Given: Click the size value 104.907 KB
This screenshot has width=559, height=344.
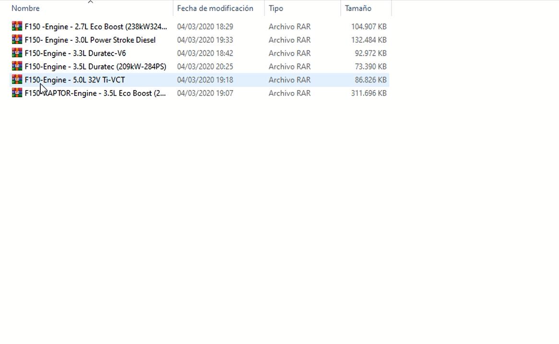Looking at the screenshot, I should [369, 27].
